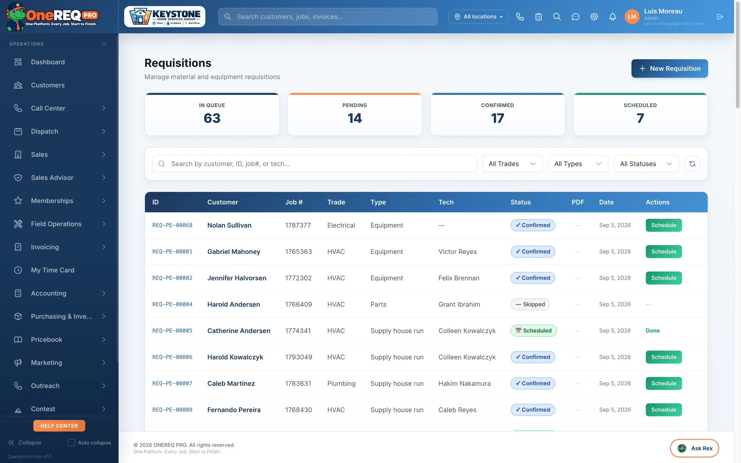Open the All Statuses filter dropdown
Image resolution: width=741 pixels, height=463 pixels.
coord(646,164)
